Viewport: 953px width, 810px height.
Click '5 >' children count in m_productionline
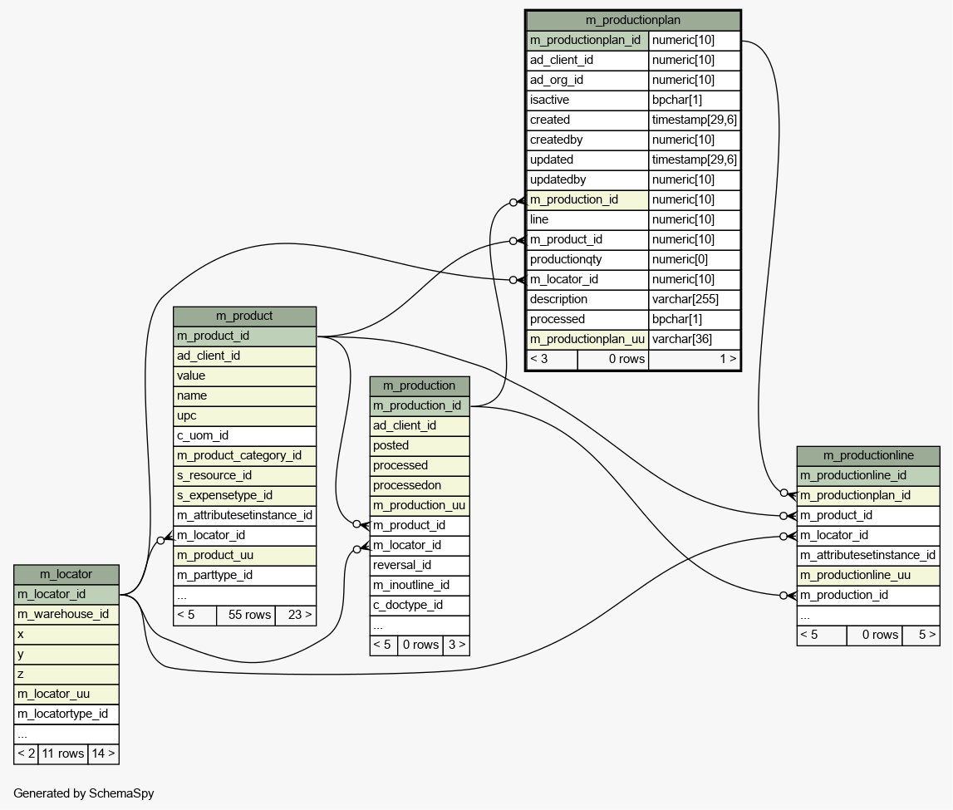921,636
